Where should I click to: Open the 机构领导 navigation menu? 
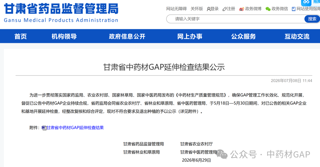click(64, 36)
